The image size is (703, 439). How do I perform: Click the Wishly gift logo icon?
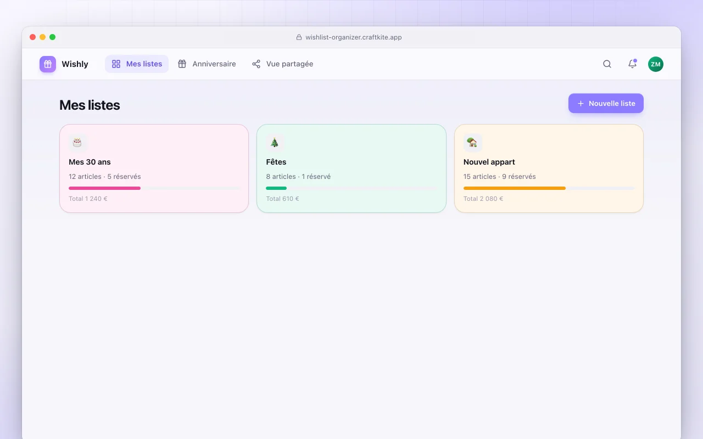coord(48,64)
